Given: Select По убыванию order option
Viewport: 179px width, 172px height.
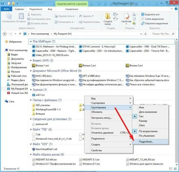Looking at the screenshot, I should [150, 136].
